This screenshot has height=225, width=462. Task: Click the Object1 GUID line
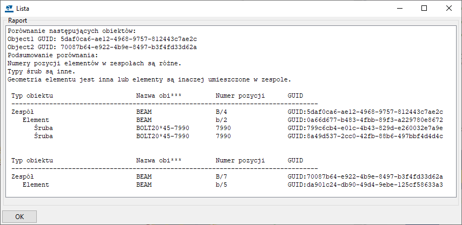(102, 39)
